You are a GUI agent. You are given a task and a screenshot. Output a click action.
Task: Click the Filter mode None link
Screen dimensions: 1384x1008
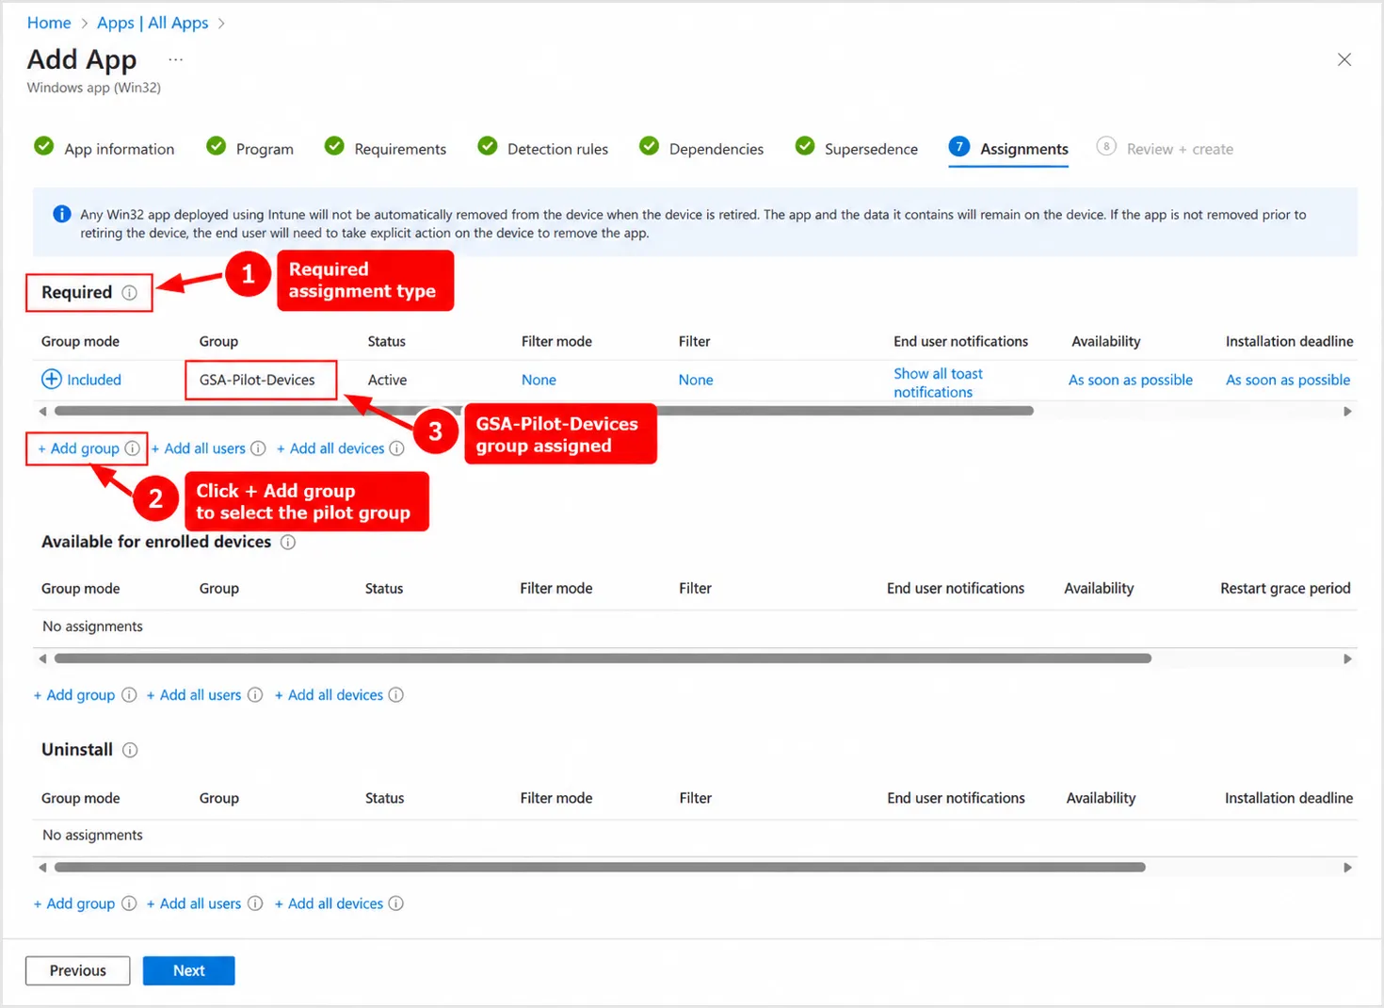(539, 380)
